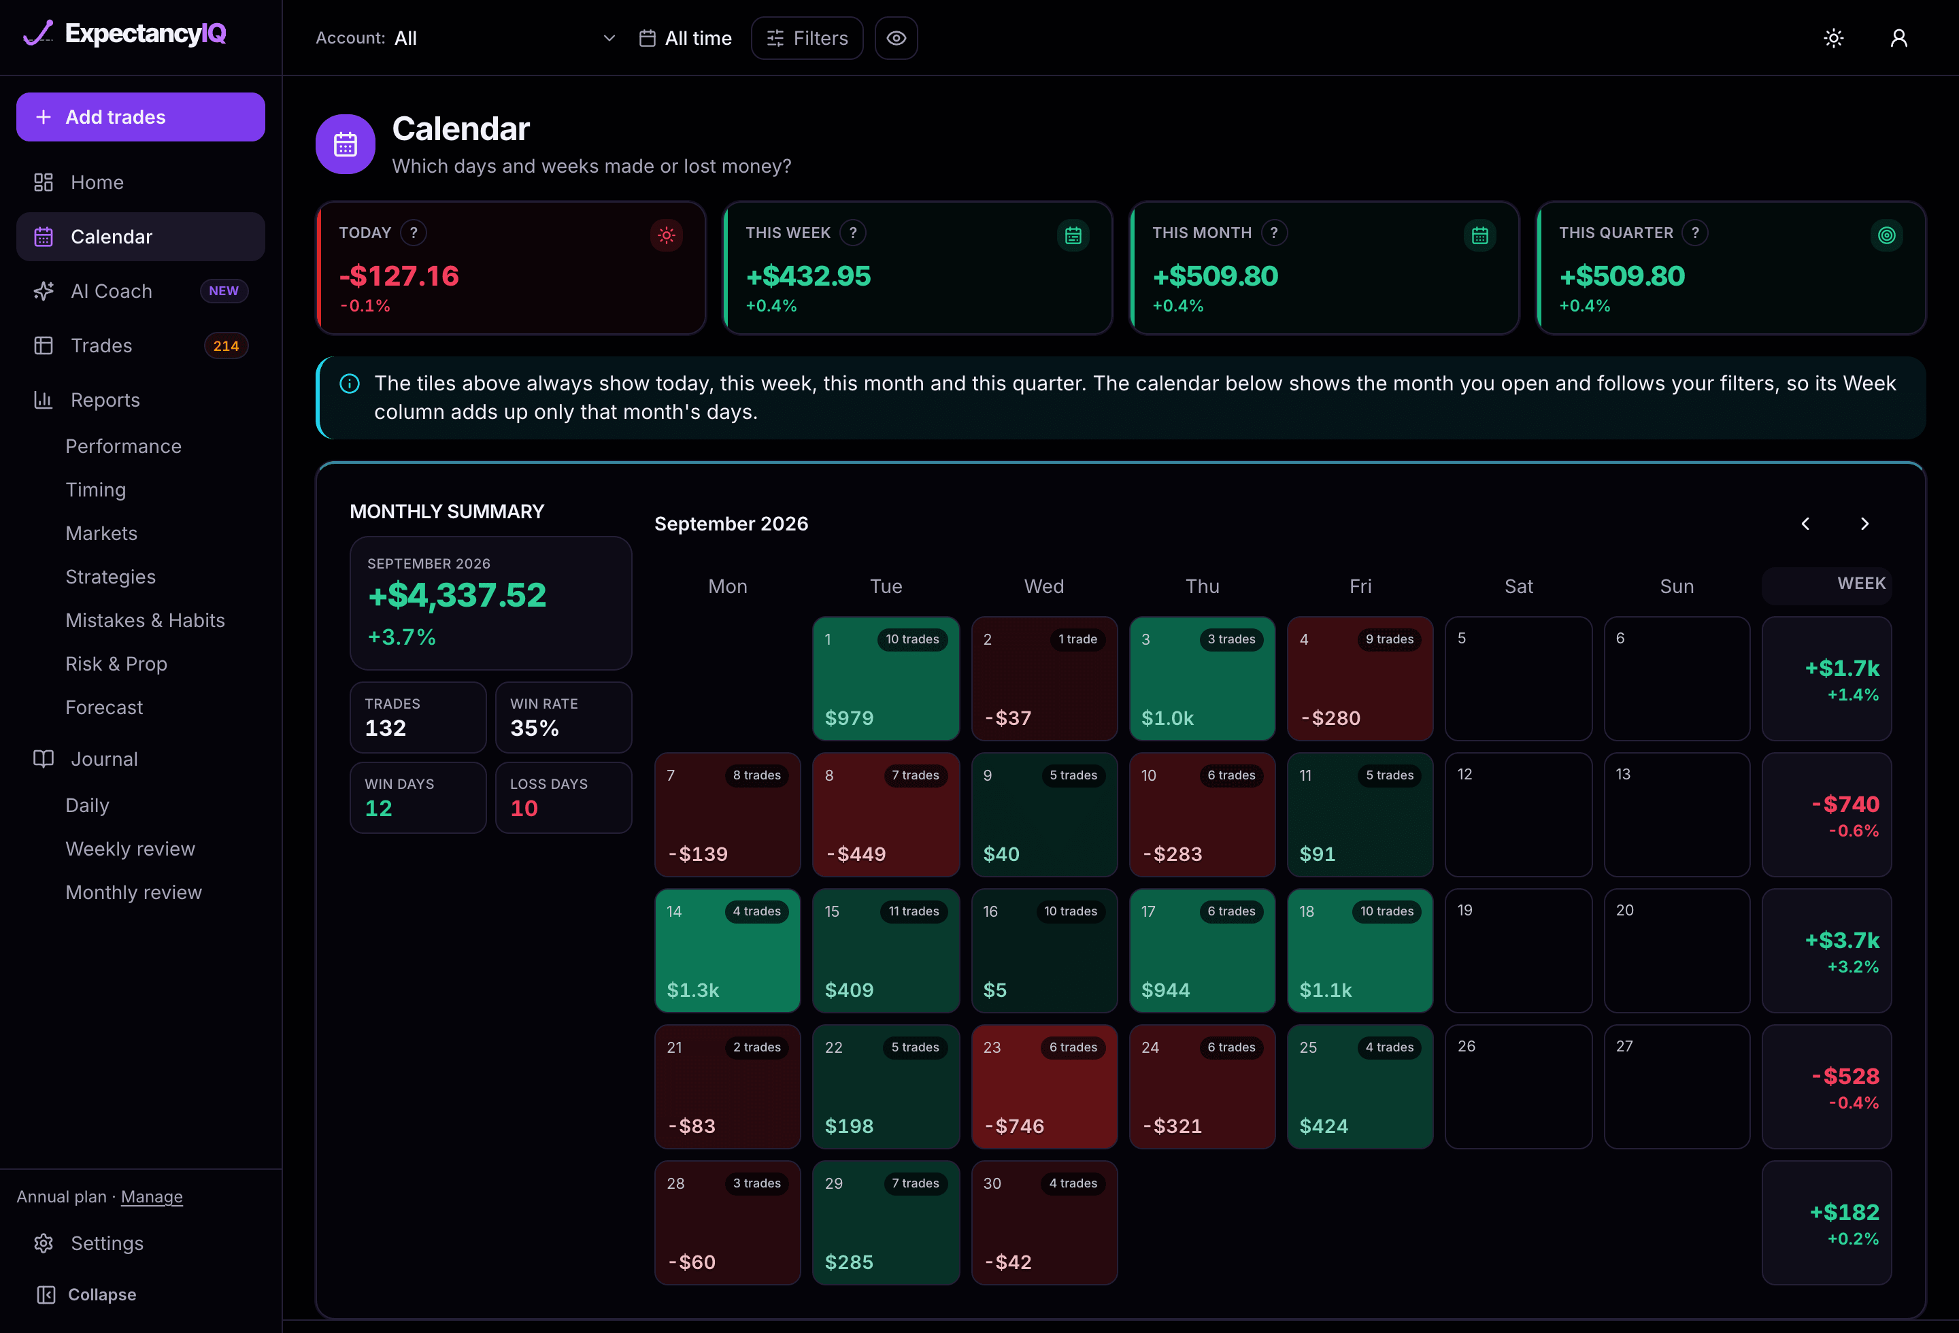
Task: Follow the Manage plan link
Action: 152,1196
